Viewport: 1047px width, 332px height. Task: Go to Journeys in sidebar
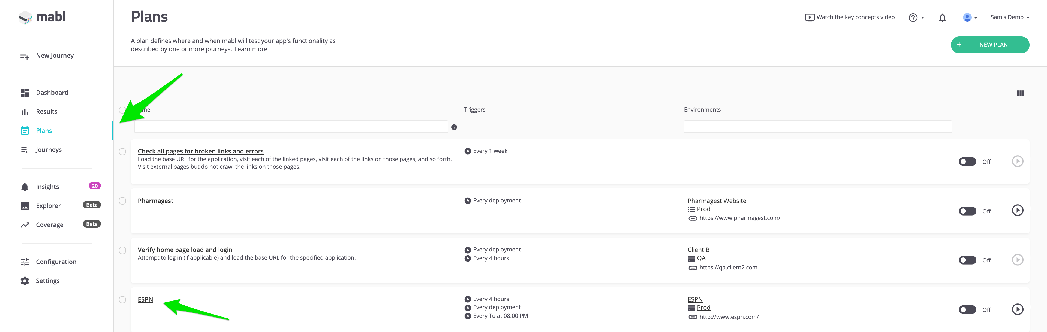[x=48, y=150]
